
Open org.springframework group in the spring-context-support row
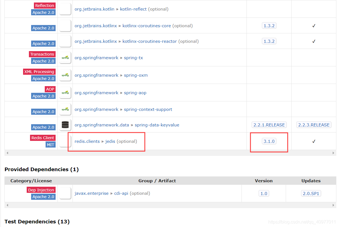[x=96, y=109]
